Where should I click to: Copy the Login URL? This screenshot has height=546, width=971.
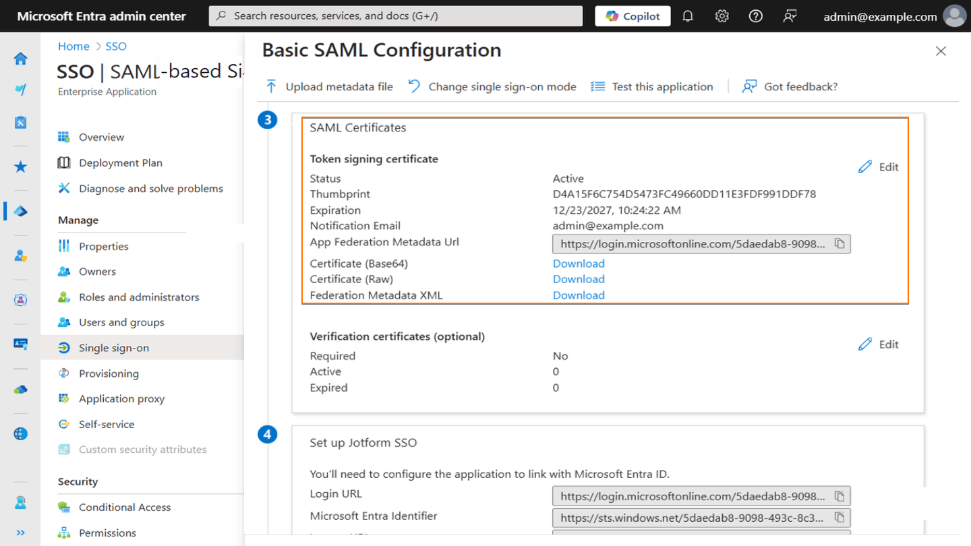click(840, 495)
